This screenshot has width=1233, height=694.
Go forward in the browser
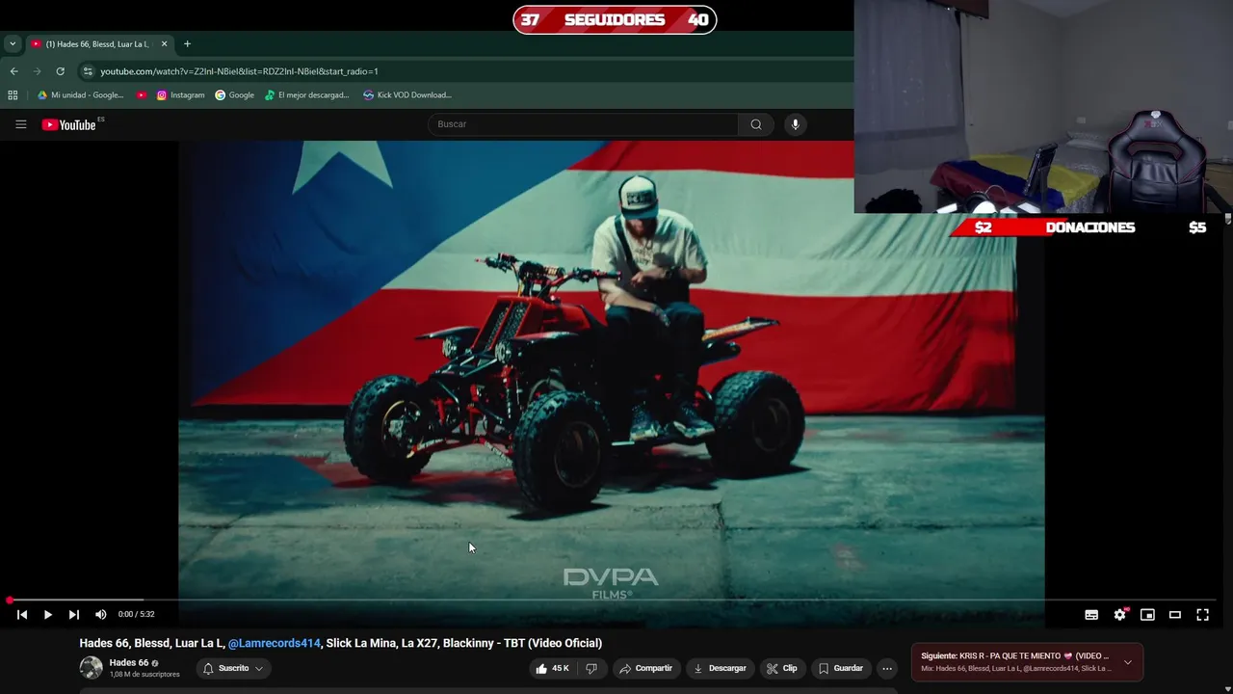[x=37, y=71]
